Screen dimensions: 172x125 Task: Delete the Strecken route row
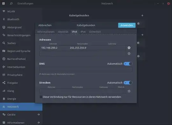point(129,91)
